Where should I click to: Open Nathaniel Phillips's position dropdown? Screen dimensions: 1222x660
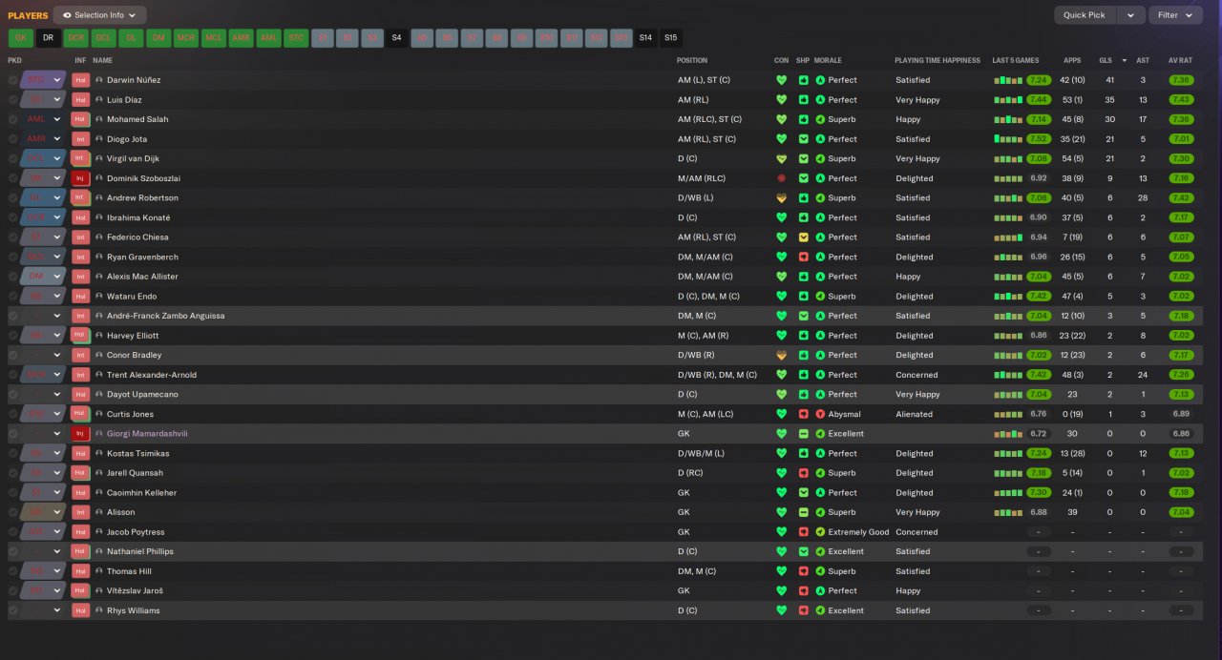[x=43, y=551]
